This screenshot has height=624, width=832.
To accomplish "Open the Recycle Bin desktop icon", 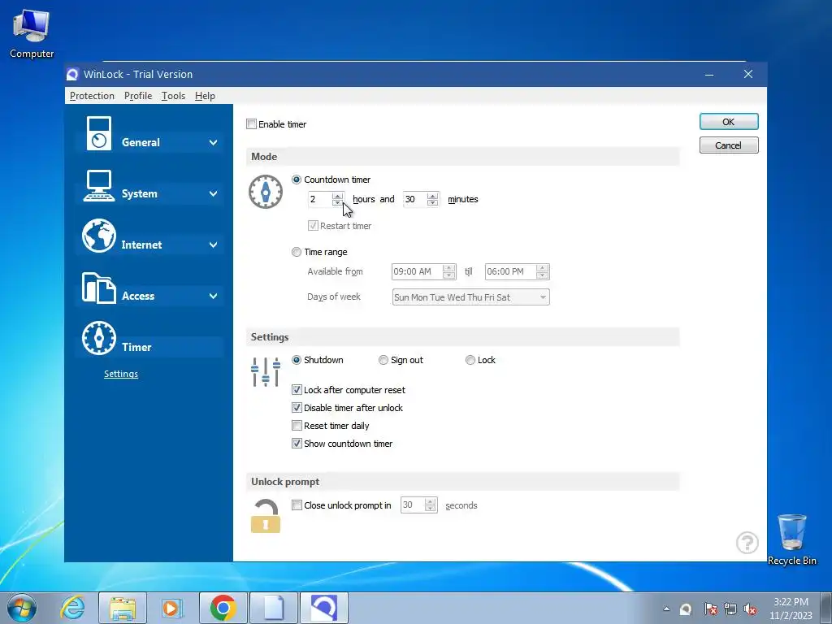I will (x=791, y=539).
